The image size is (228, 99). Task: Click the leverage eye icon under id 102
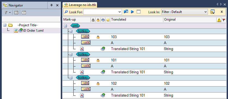coord(103,95)
